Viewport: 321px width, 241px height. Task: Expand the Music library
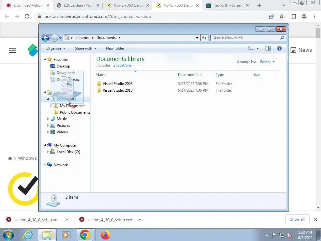pos(48,119)
